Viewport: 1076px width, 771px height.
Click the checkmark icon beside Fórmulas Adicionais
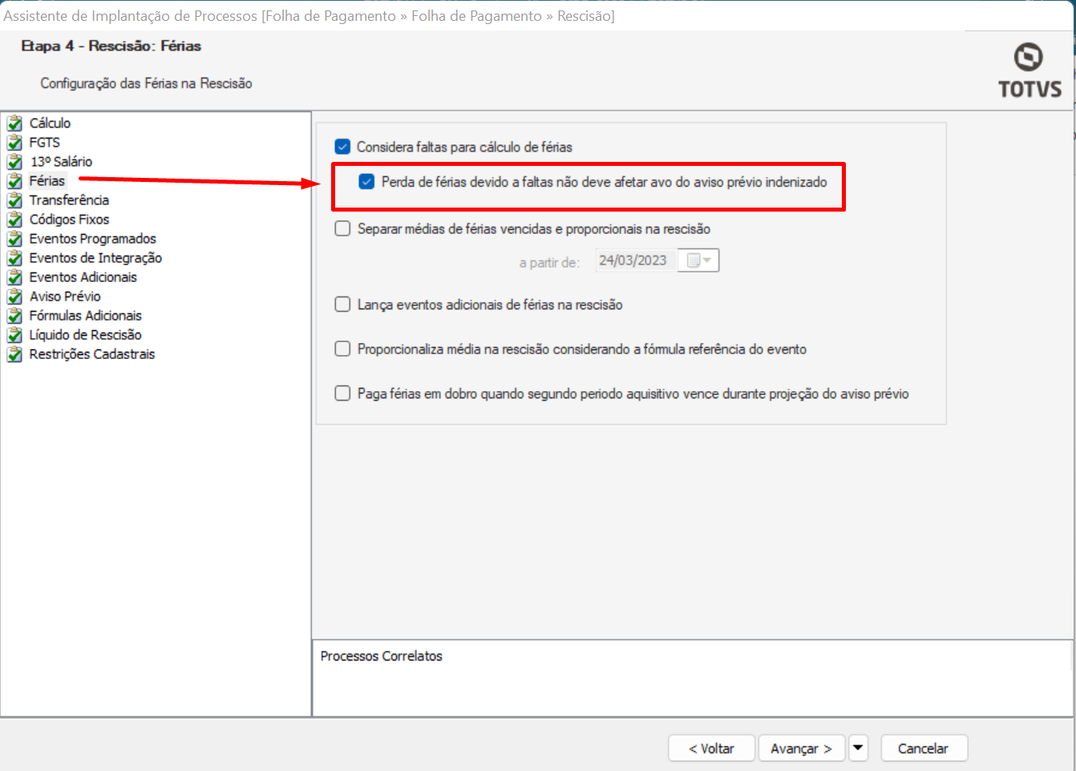(x=14, y=316)
